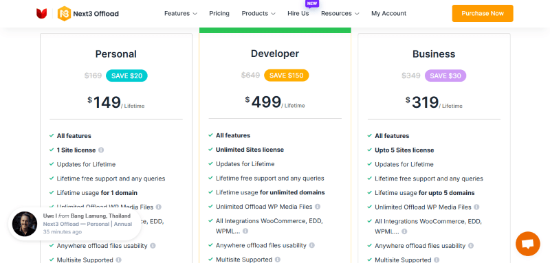Click the SAVE $30 badge on Business
This screenshot has height=263, width=550.
(445, 76)
